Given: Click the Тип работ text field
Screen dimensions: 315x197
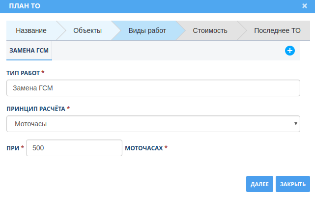Looking at the screenshot, I should (x=153, y=88).
